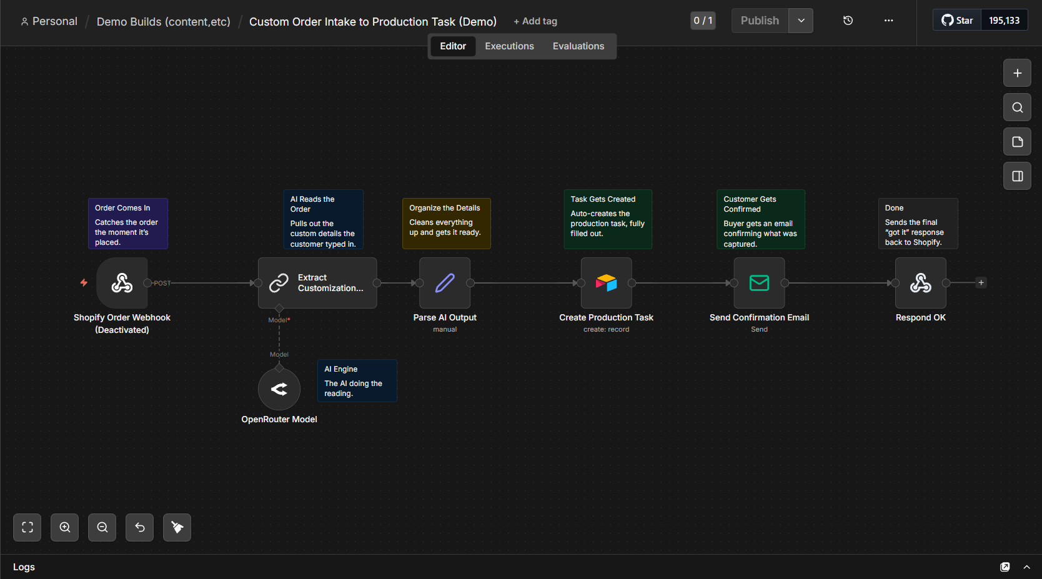The width and height of the screenshot is (1042, 579).
Task: Open the canvas search button
Action: [1017, 107]
